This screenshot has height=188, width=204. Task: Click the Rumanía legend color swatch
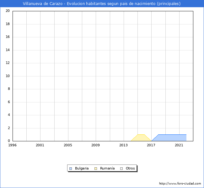96,169
